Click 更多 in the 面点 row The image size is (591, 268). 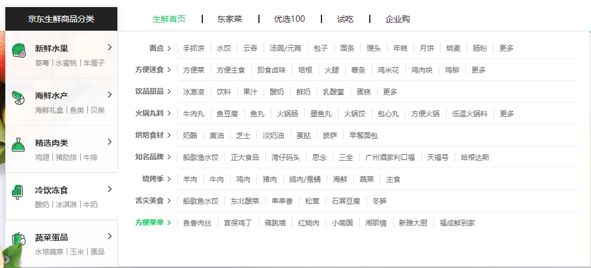[x=507, y=48]
